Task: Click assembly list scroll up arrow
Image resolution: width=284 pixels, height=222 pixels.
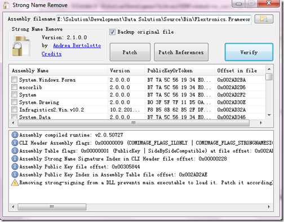Action: coord(269,69)
